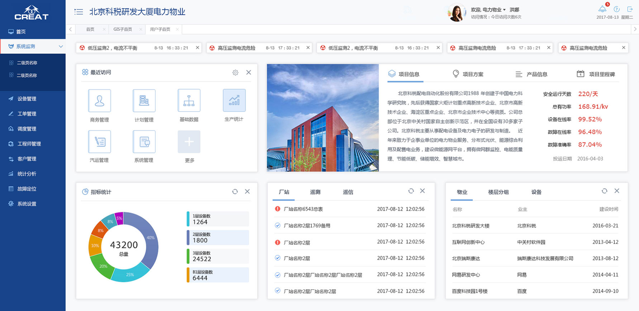Open the 电力物业 user dropdown
The image size is (639, 311).
504,10
